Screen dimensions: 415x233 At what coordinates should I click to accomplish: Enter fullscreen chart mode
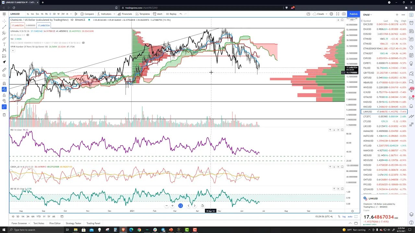pyautogui.click(x=338, y=14)
